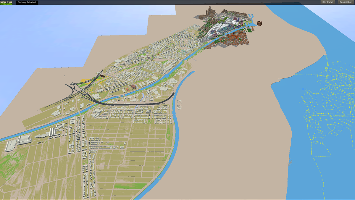Image resolution: width=355 pixels, height=200 pixels.
Task: Click the cluster of small boats in the river bend
Action: [179, 105]
